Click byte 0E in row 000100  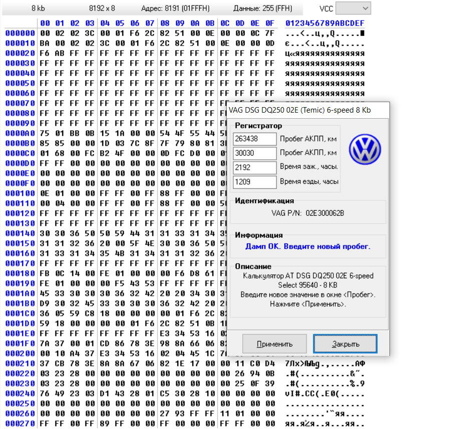tap(45, 193)
